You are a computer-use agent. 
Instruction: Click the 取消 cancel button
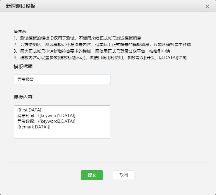pyautogui.click(x=123, y=175)
